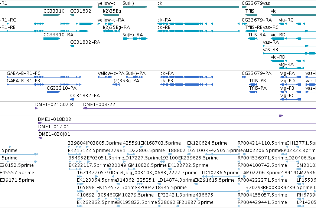Select the ck gene label

pos(160,3)
